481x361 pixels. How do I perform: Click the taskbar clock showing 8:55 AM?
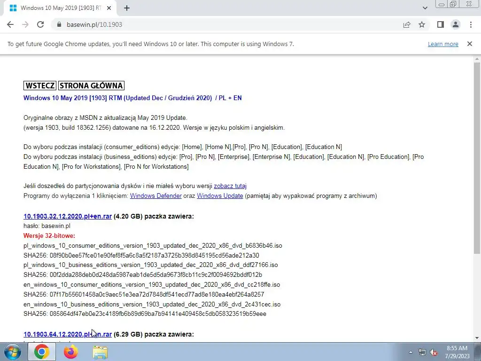click(x=458, y=352)
